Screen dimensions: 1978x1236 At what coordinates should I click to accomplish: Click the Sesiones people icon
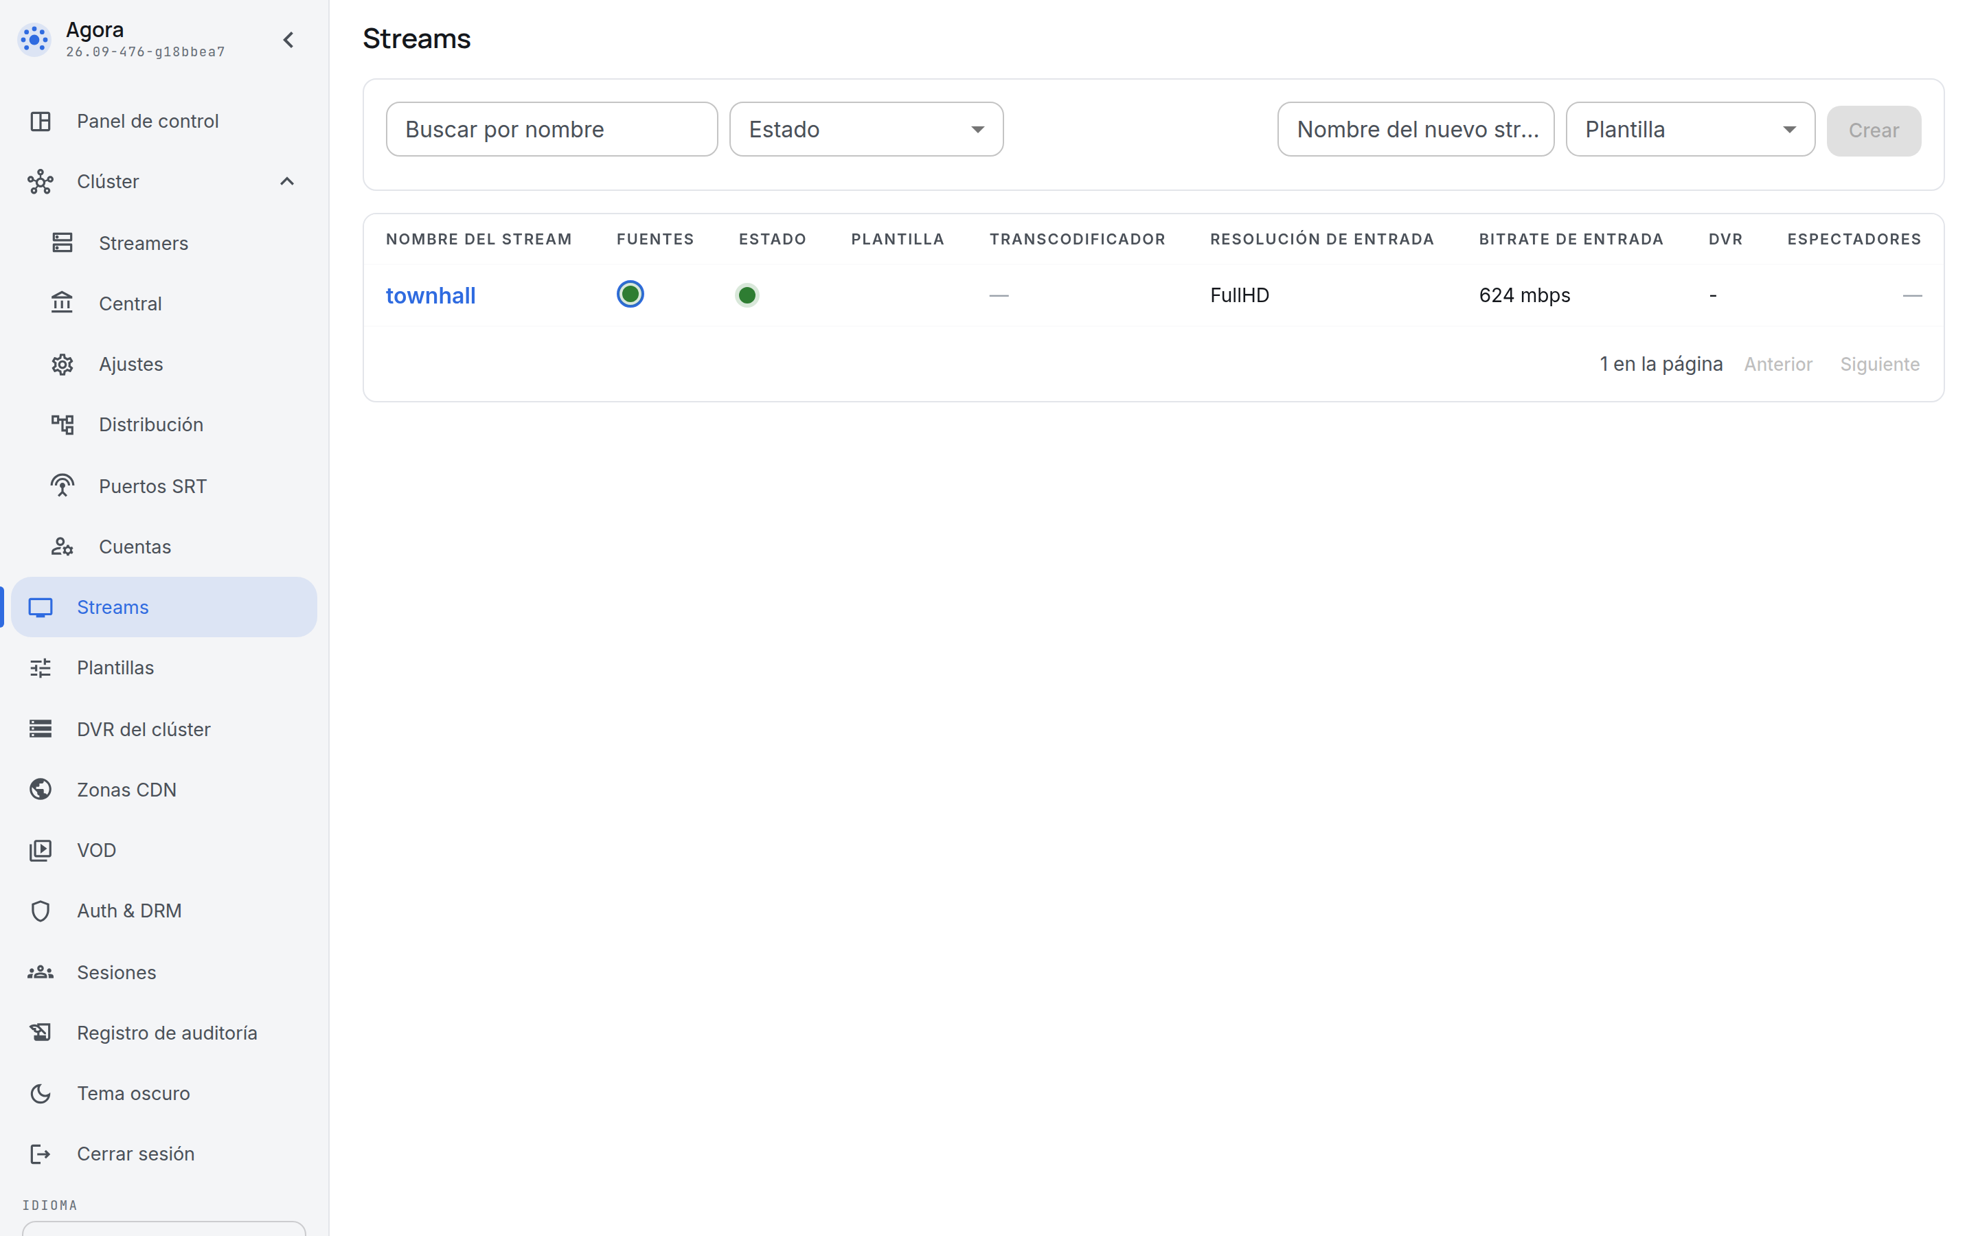(x=40, y=972)
